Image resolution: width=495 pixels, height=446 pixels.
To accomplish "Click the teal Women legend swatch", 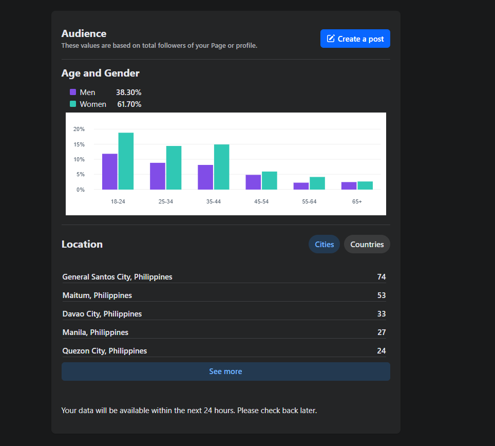I will click(73, 104).
